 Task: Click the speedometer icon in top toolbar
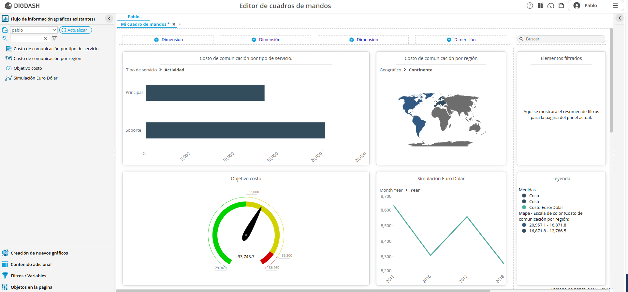[551, 6]
